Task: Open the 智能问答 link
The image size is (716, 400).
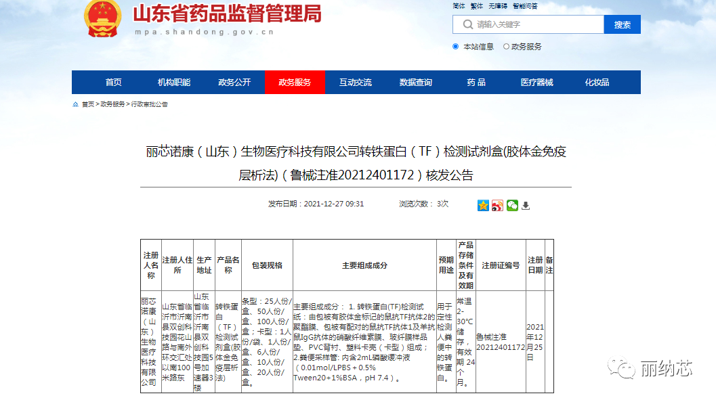Action: (525, 6)
